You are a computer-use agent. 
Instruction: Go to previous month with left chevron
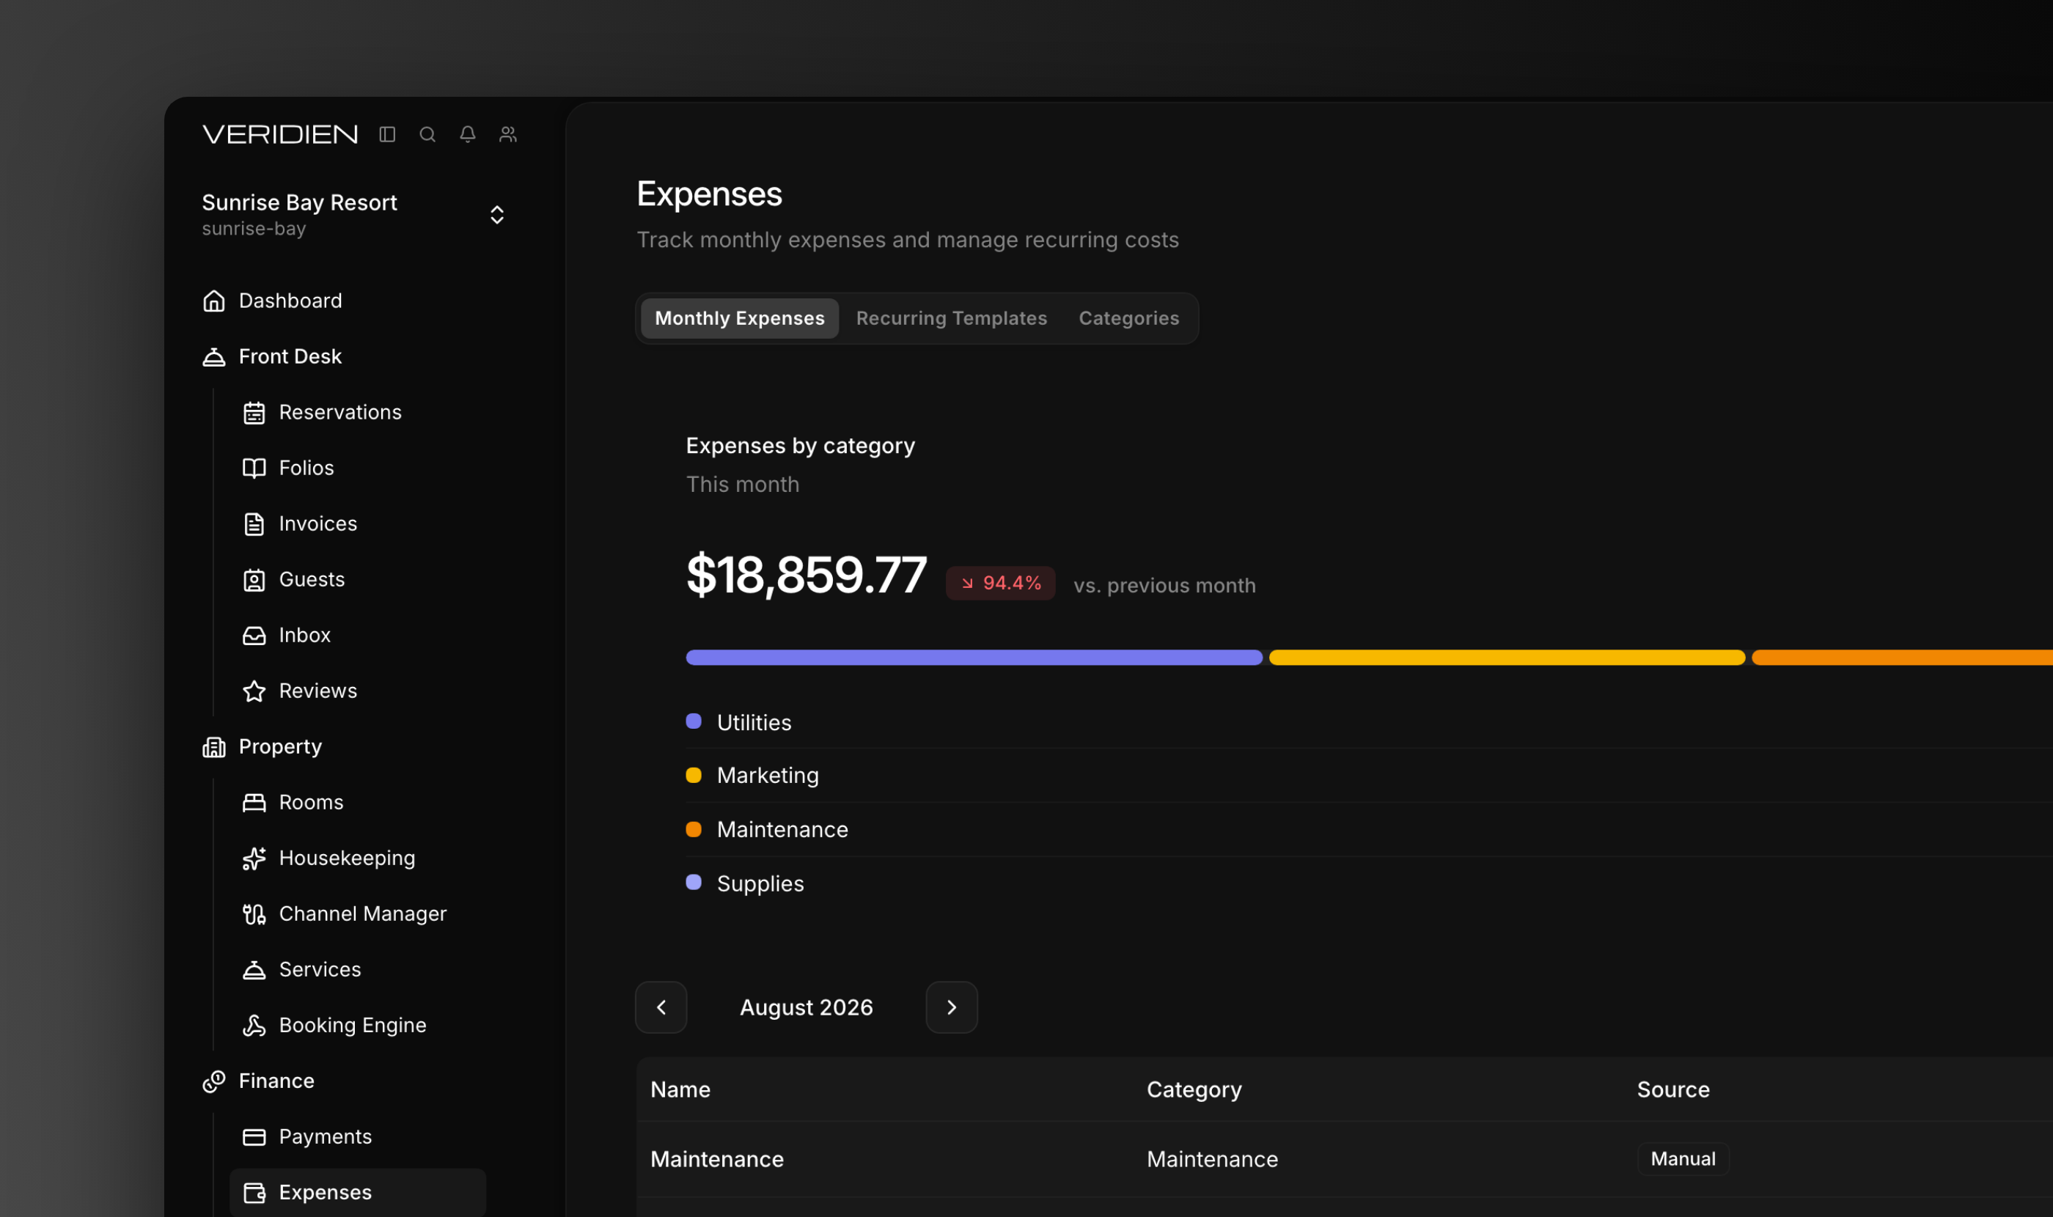[x=661, y=1007]
